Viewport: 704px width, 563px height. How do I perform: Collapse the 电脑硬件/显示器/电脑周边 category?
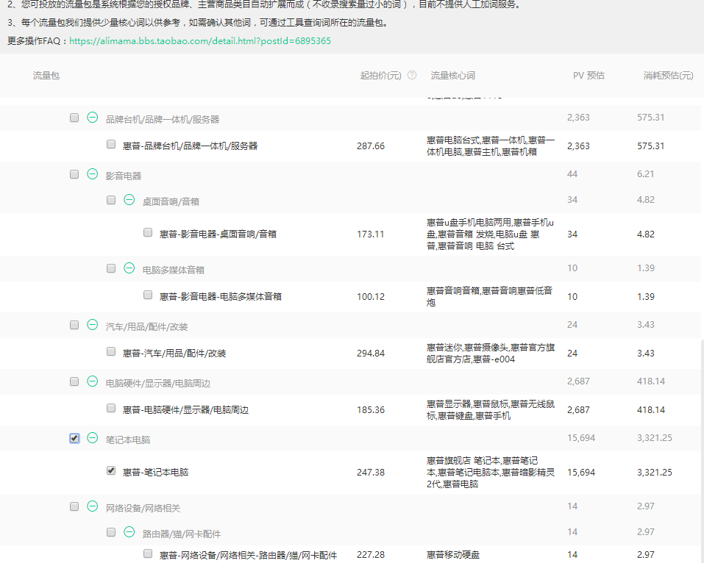click(x=91, y=381)
